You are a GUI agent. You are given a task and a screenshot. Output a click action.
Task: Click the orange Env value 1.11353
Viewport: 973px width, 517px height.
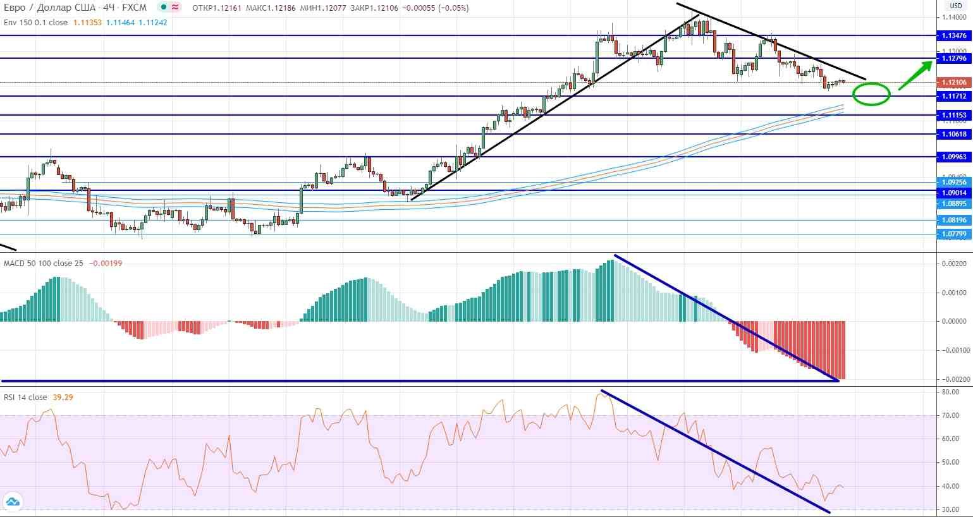86,22
